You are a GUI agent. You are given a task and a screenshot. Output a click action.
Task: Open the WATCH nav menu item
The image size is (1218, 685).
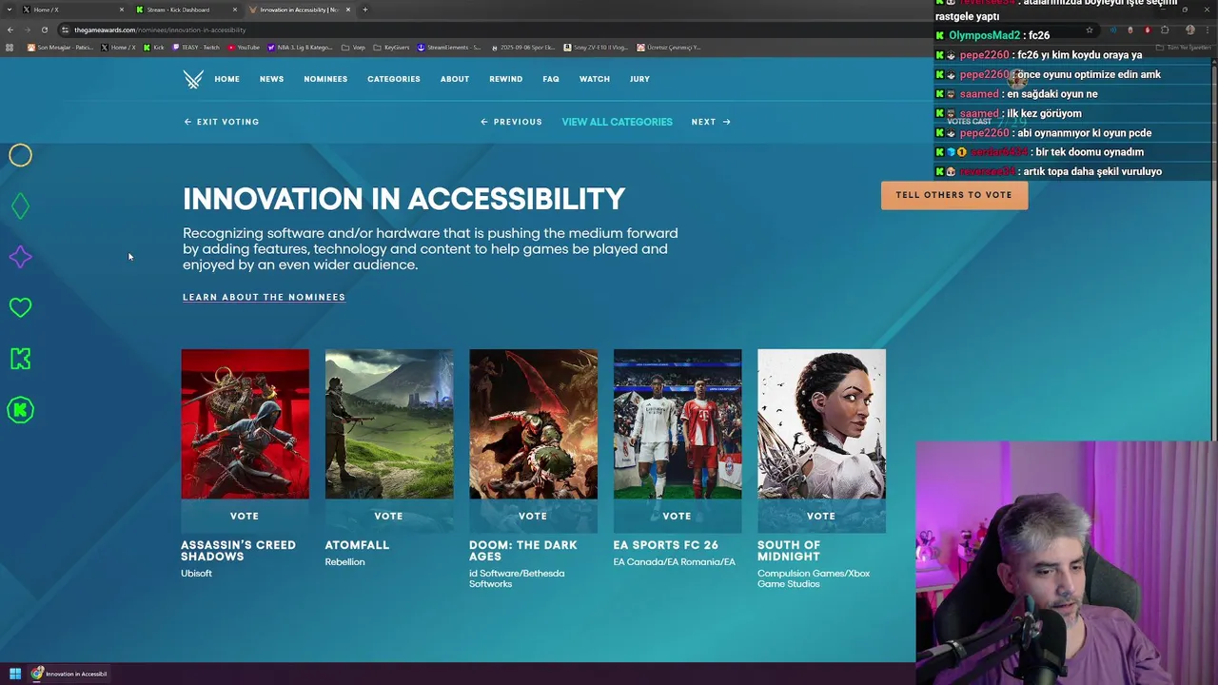[x=595, y=79]
